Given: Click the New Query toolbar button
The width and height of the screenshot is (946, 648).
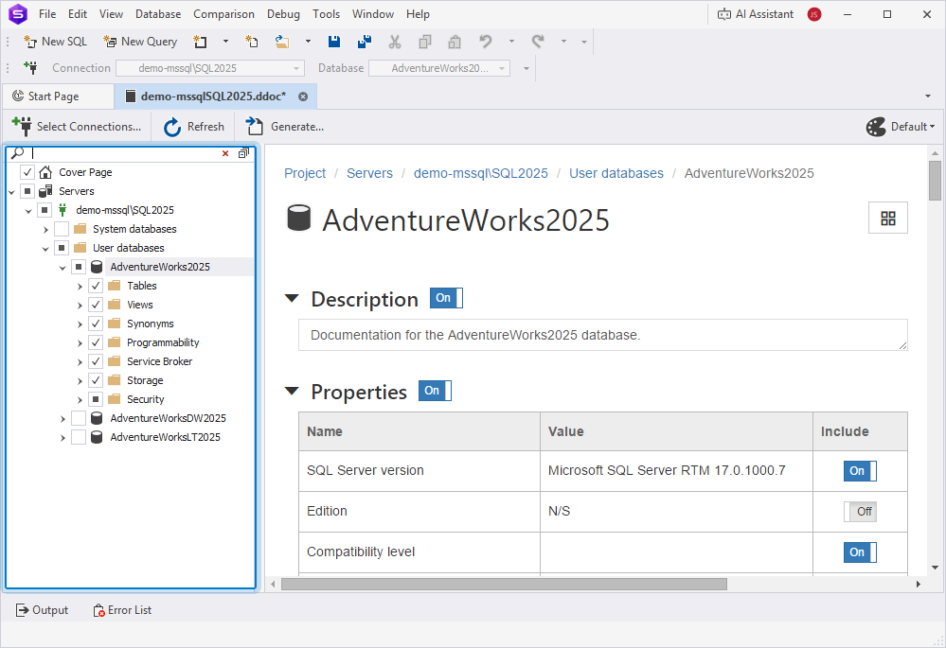Looking at the screenshot, I should coord(140,42).
